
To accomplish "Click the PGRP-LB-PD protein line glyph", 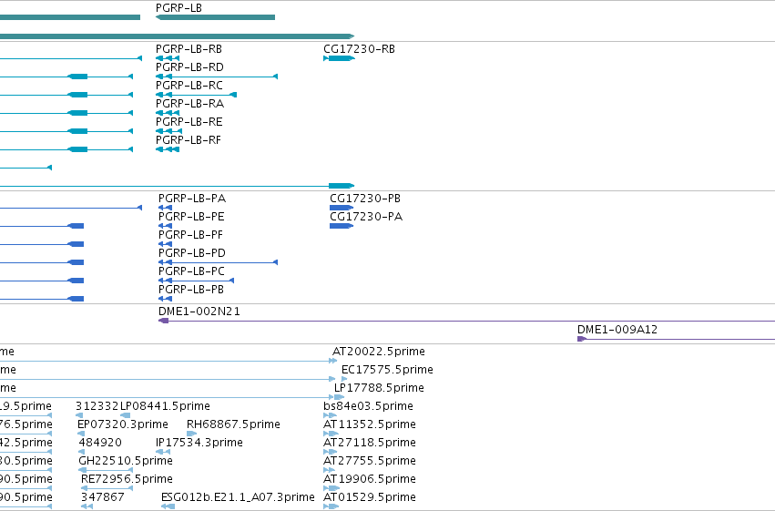I will click(x=218, y=262).
